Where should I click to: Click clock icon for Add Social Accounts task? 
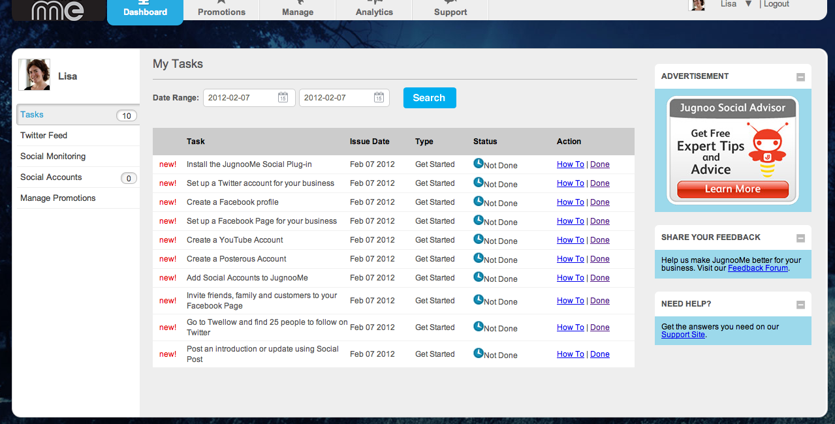point(479,277)
